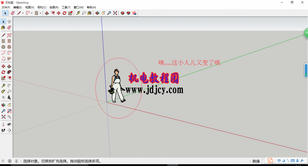The width and height of the screenshot is (308, 166).
Task: Choose the Section Plane tool
Action: pyautogui.click(x=9, y=130)
